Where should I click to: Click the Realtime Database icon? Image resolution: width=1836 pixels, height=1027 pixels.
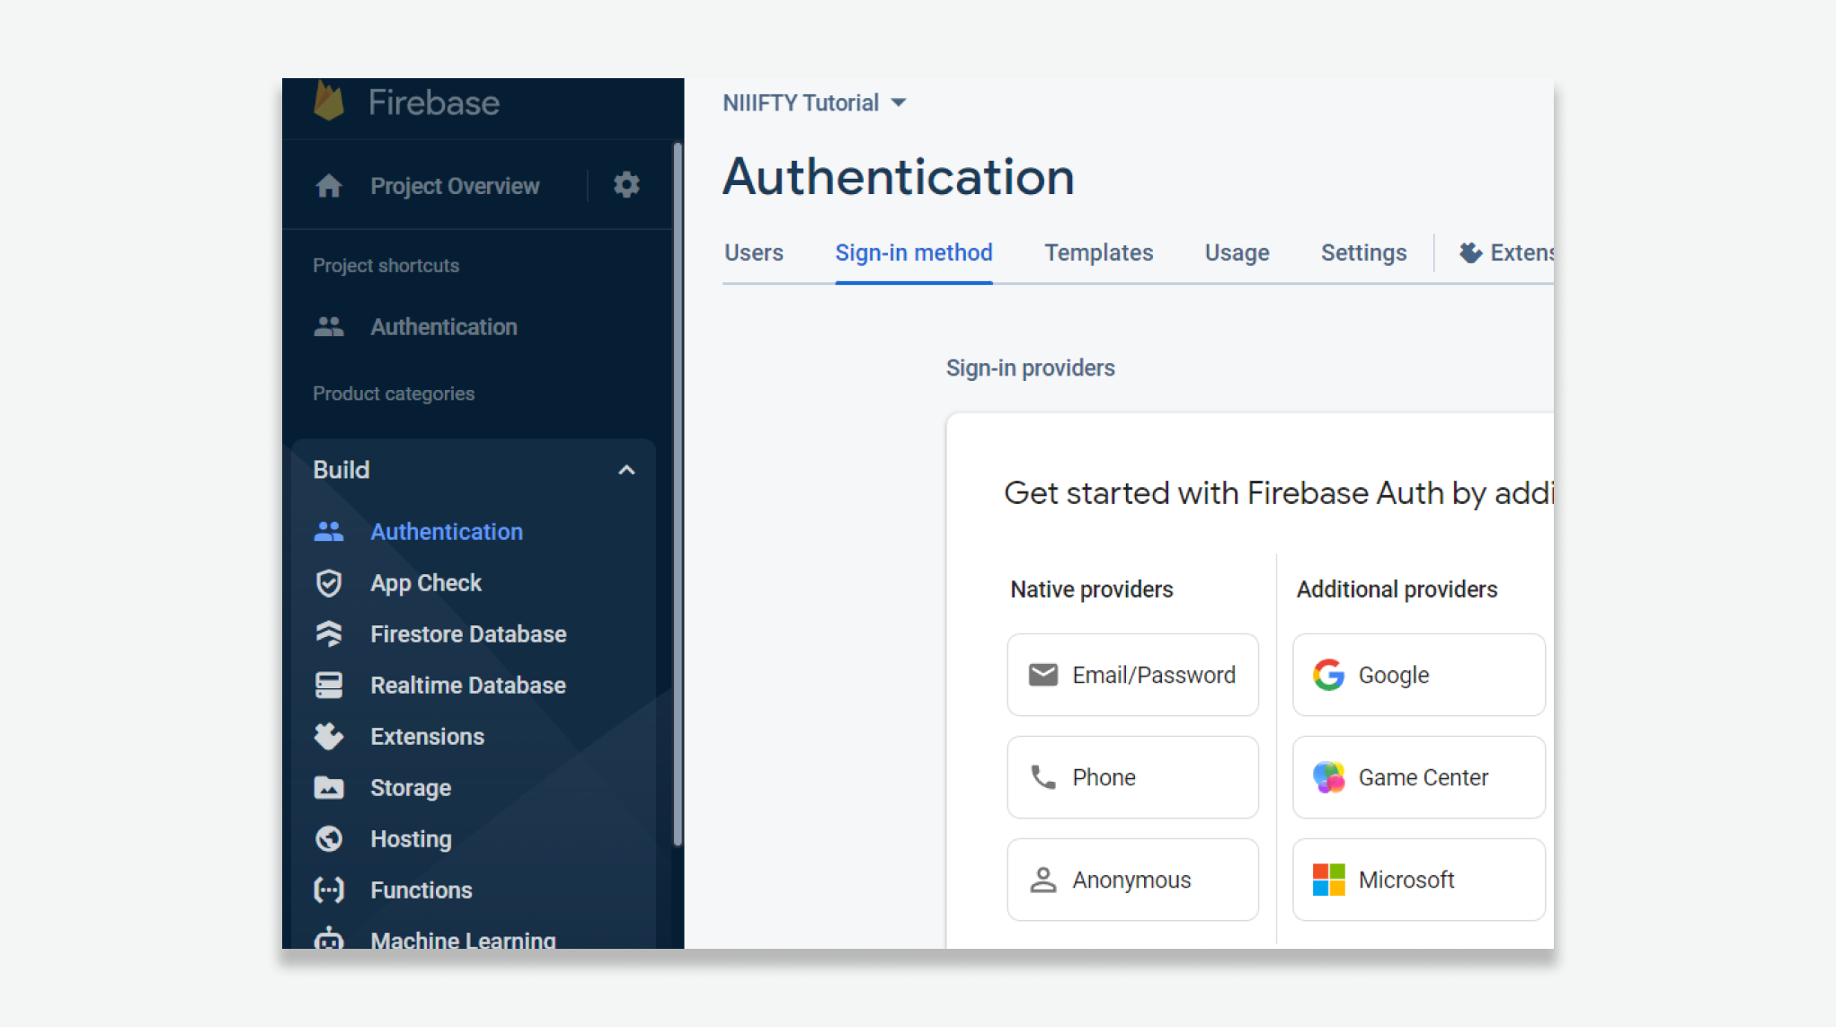[329, 685]
